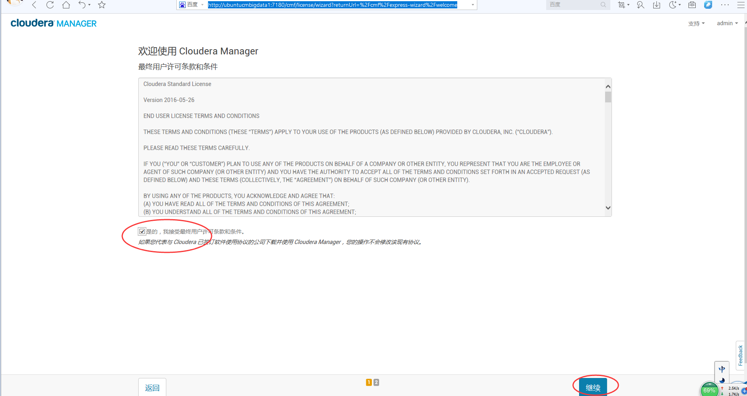Open the screenshot crop tool icon
This screenshot has height=396, width=747.
[x=622, y=5]
